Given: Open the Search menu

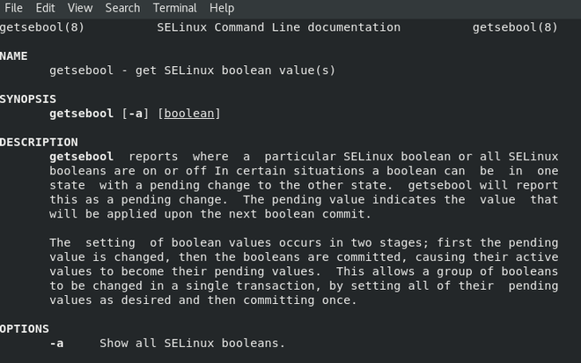Looking at the screenshot, I should pos(122,8).
